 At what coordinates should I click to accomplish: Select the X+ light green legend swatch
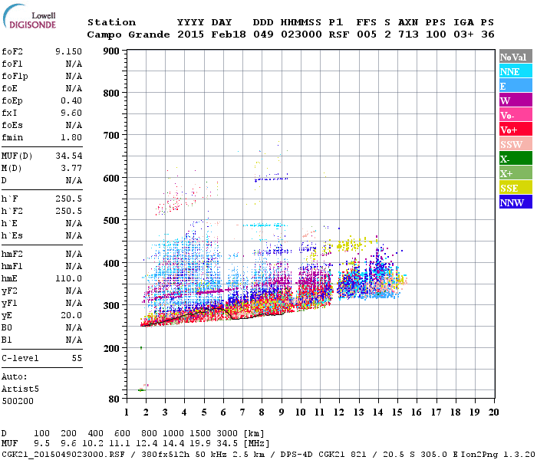[x=516, y=173]
